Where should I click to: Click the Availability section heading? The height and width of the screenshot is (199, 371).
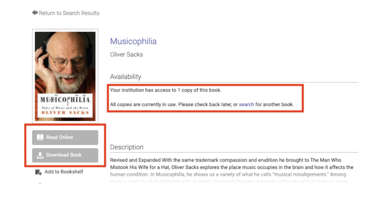(125, 77)
